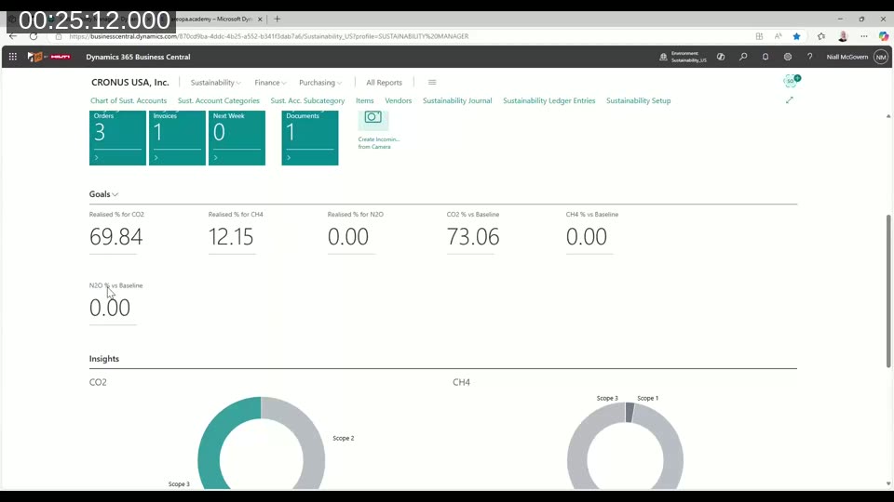Open the browser read aloud icon
This screenshot has width=894, height=502.
tap(778, 36)
